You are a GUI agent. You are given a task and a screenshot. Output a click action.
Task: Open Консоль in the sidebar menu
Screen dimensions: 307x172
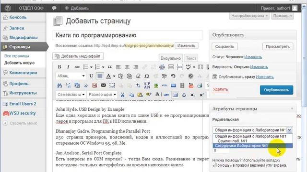(x=18, y=17)
